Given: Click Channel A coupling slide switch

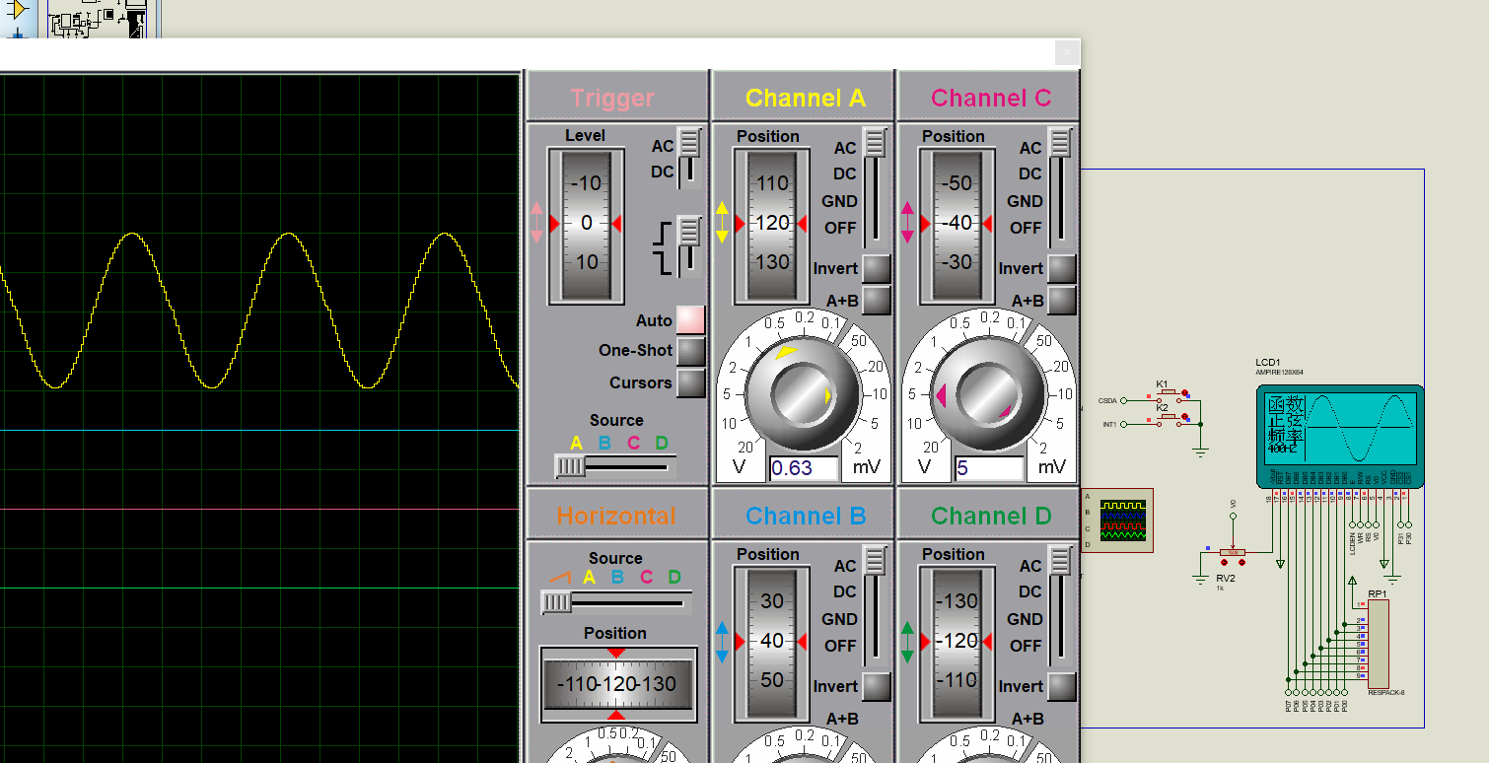Looking at the screenshot, I should (x=875, y=187).
